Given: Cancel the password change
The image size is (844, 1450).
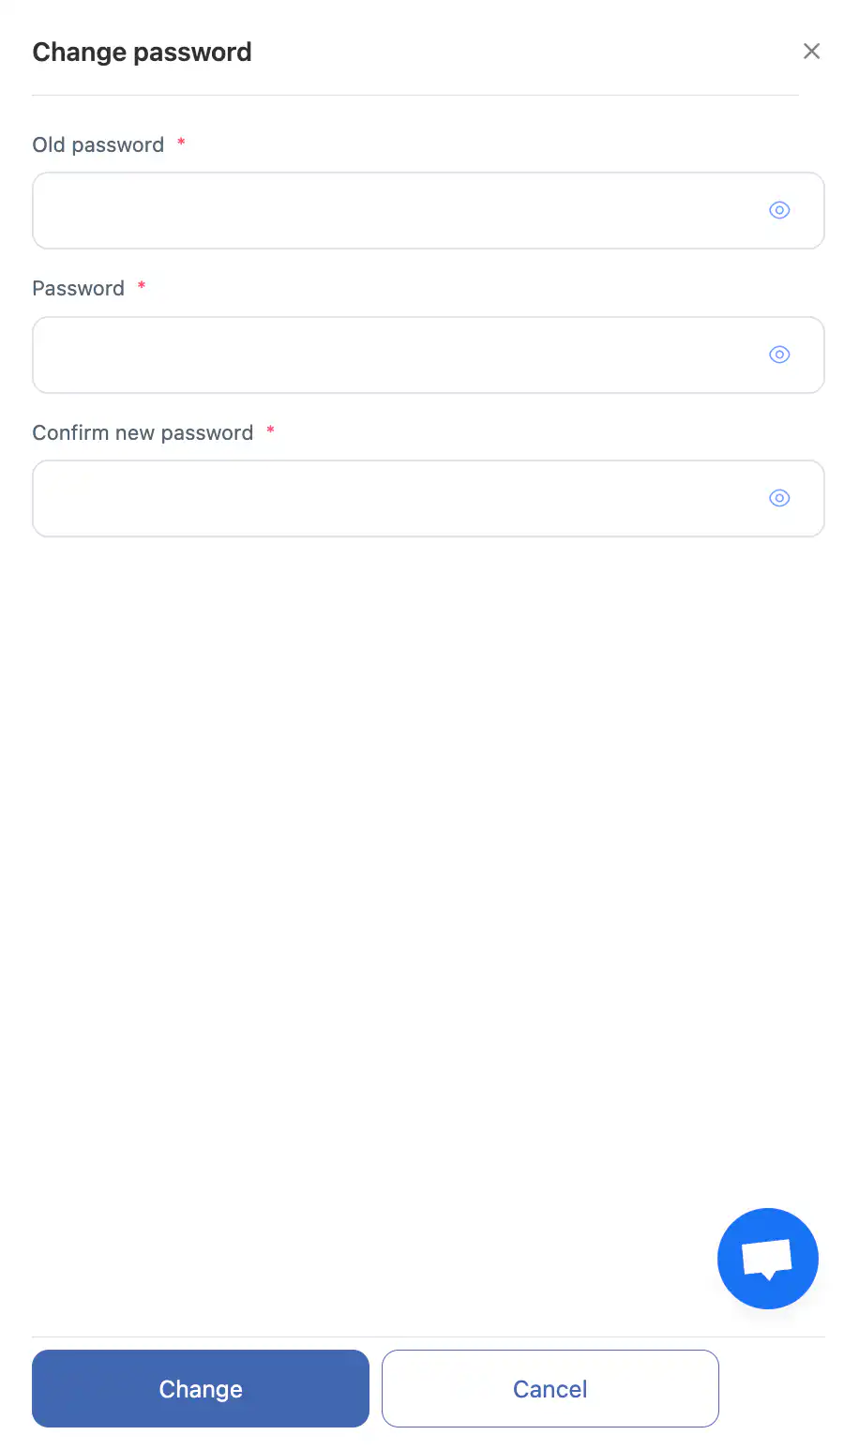Looking at the screenshot, I should [550, 1388].
